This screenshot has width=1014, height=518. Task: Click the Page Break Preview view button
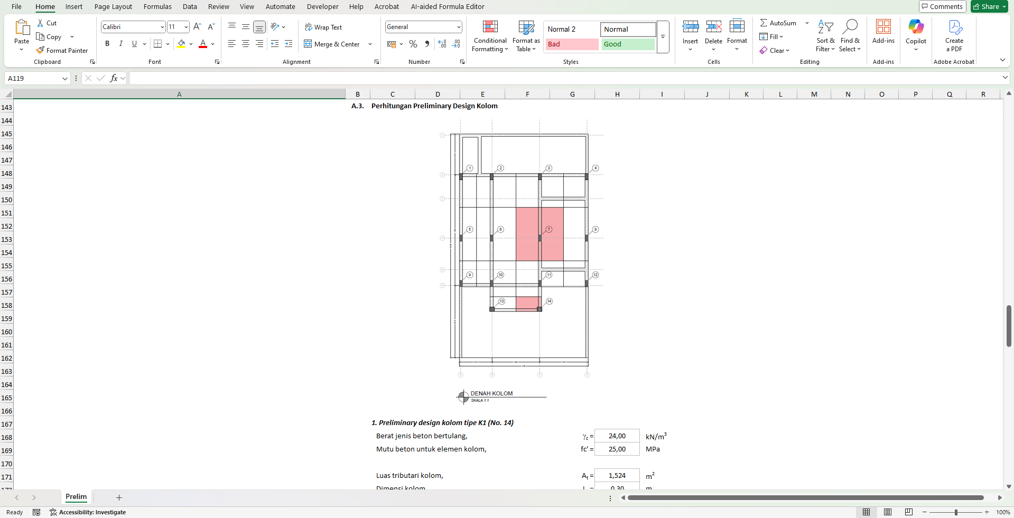(x=908, y=512)
